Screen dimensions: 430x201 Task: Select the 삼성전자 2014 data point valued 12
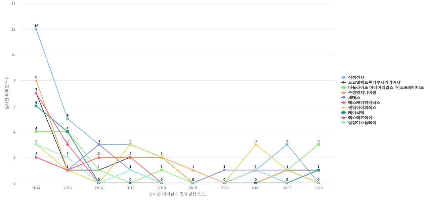click(x=36, y=29)
